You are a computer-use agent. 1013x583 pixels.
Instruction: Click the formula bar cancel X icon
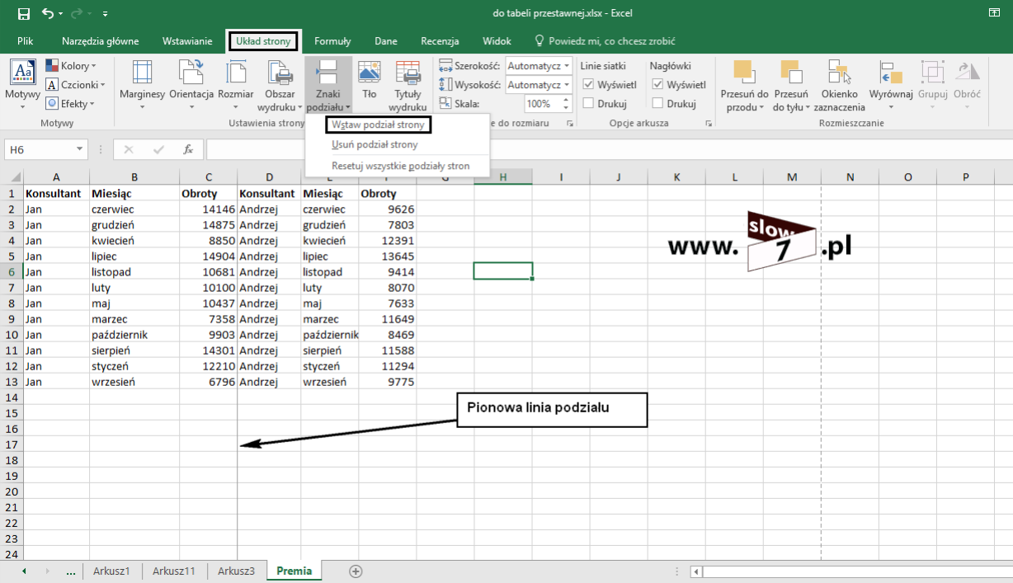coord(129,149)
